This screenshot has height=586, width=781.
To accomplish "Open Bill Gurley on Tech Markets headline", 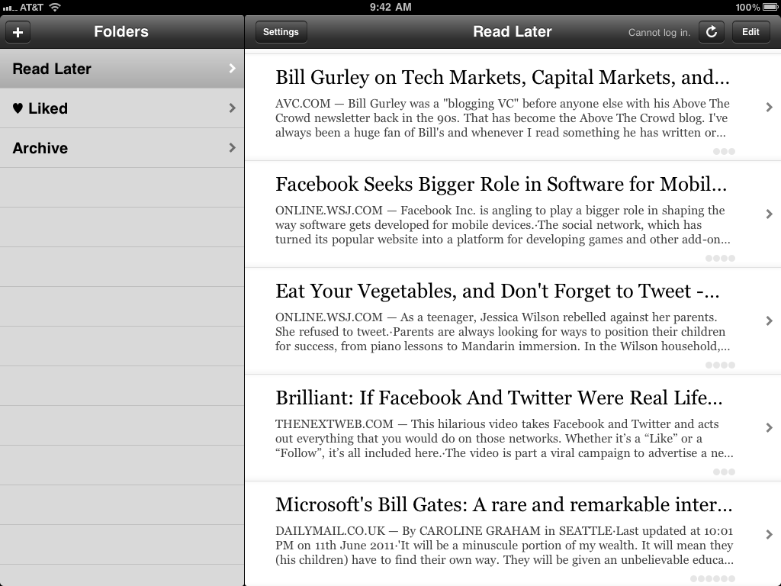I will (502, 78).
